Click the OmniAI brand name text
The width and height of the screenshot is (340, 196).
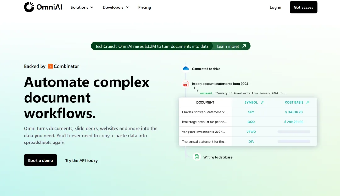(49, 7)
